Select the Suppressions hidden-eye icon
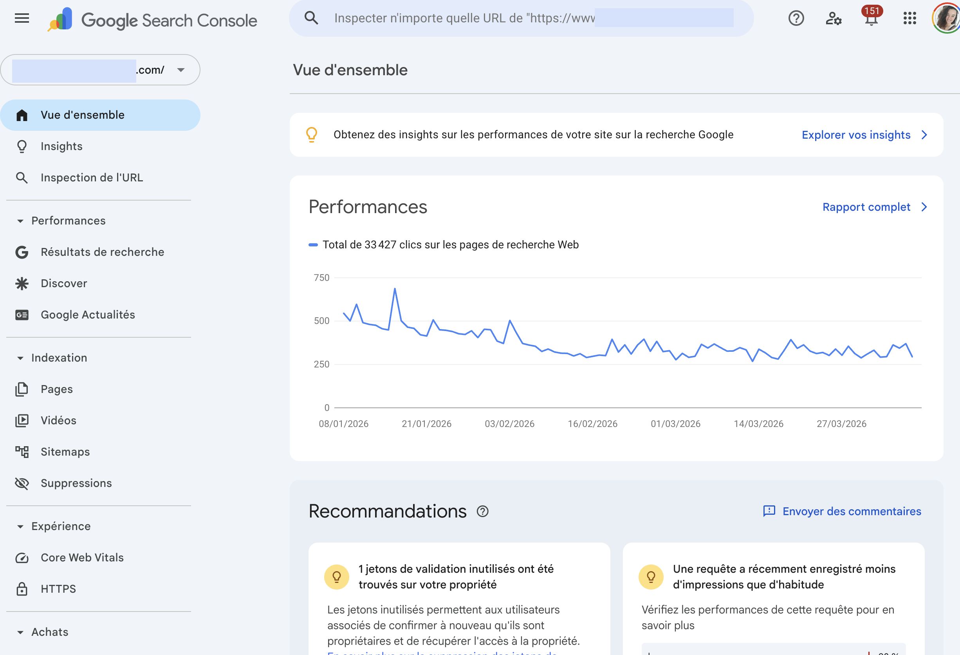960x655 pixels. click(22, 483)
